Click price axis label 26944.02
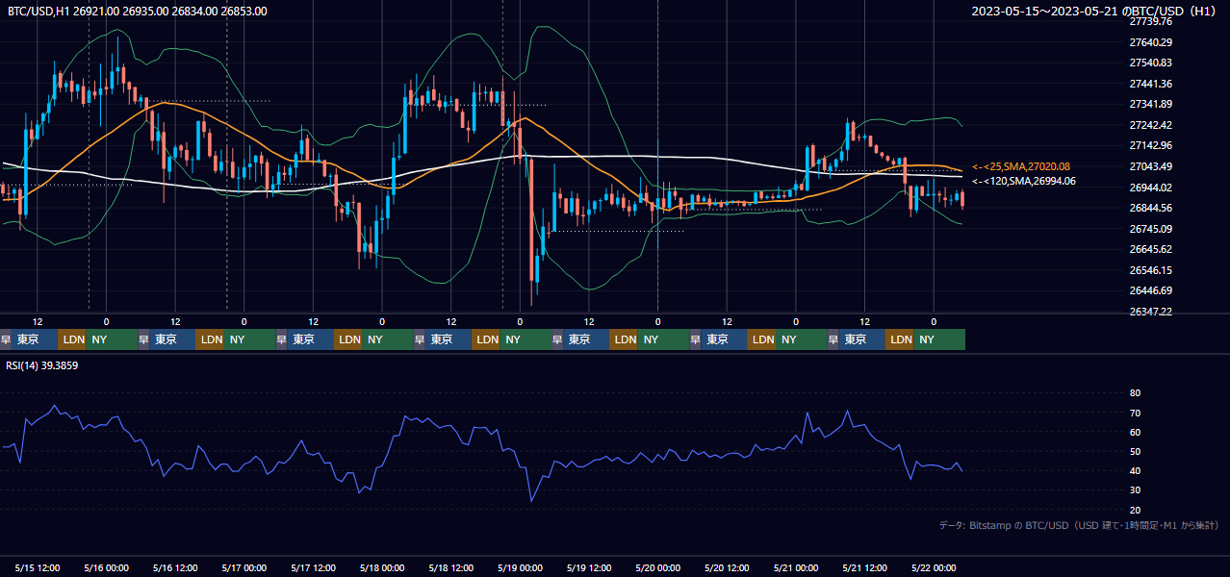The image size is (1230, 577). pyautogui.click(x=1151, y=188)
